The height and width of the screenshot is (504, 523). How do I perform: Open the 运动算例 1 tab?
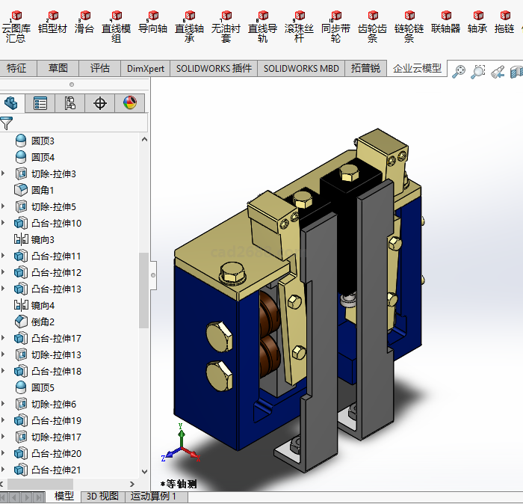(x=153, y=497)
